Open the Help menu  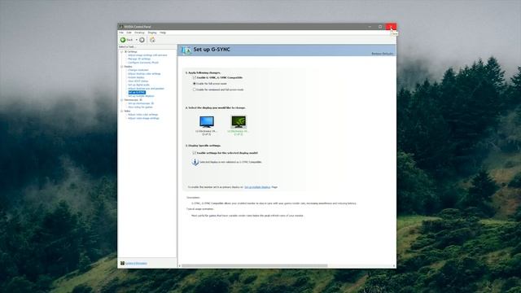pyautogui.click(x=163, y=33)
